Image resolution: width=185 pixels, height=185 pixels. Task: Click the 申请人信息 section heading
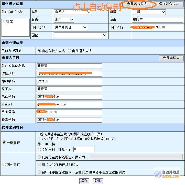click(10, 58)
